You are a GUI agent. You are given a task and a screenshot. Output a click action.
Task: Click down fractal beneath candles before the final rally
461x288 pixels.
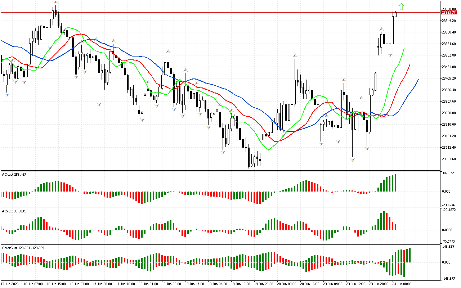pos(390,55)
